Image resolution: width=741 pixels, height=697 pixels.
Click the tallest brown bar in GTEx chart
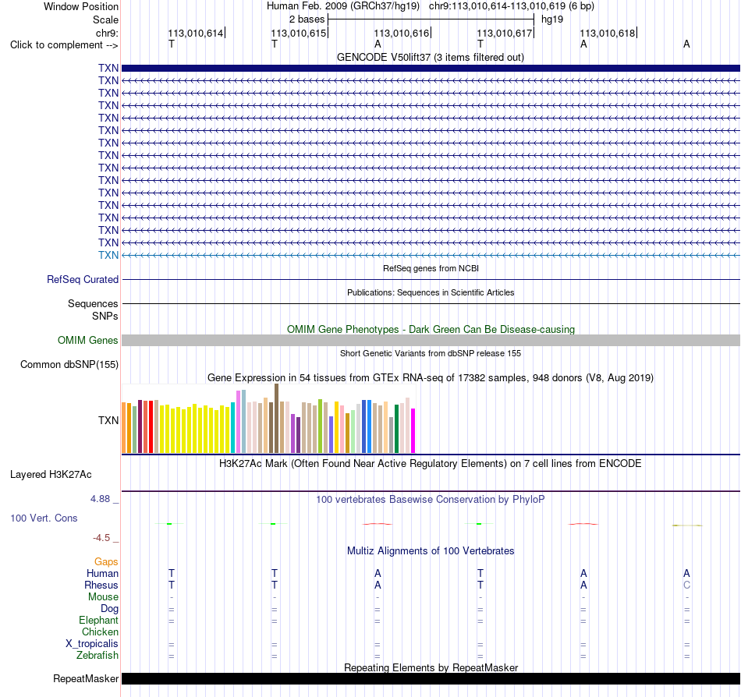(x=276, y=419)
